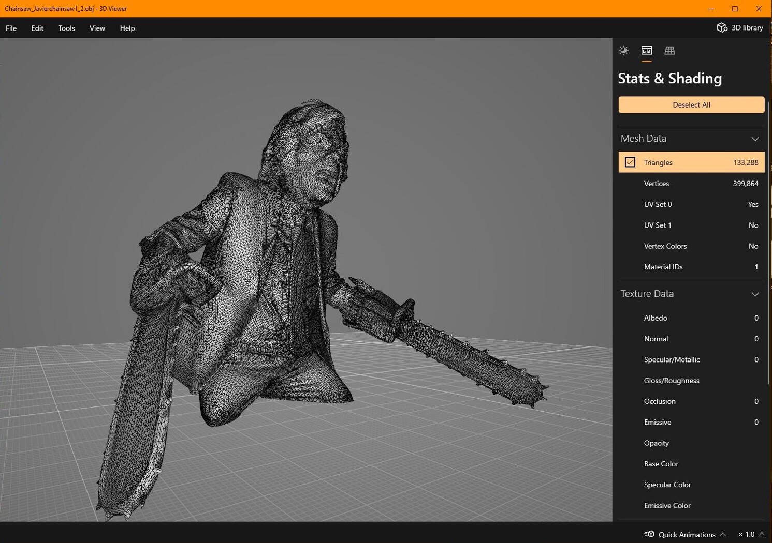
Task: Select the UV Set 1 row
Action: tap(691, 225)
